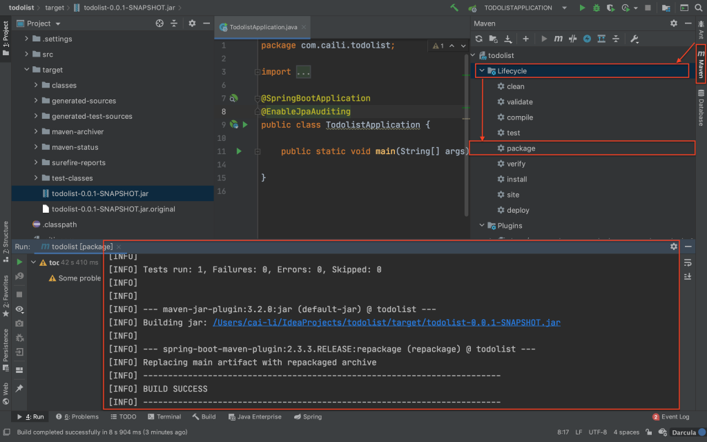Run TODOLISTAPPLICATION with green play button

click(x=582, y=8)
